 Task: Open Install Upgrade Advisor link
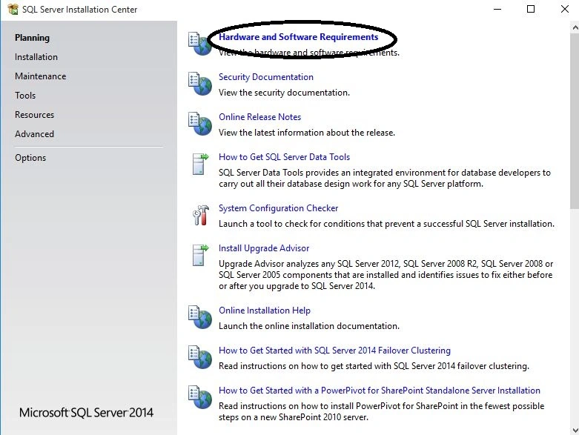tap(264, 248)
